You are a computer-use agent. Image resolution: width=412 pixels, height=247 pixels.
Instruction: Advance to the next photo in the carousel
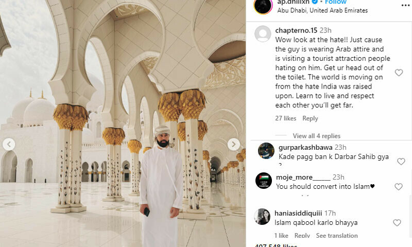tap(233, 144)
